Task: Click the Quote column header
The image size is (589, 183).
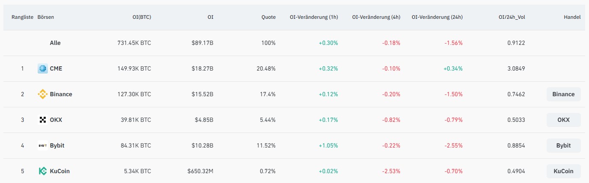Action: point(269,17)
